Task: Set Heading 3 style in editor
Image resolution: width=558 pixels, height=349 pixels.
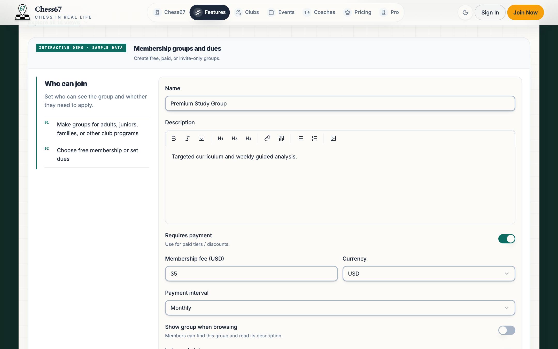Action: (248, 138)
